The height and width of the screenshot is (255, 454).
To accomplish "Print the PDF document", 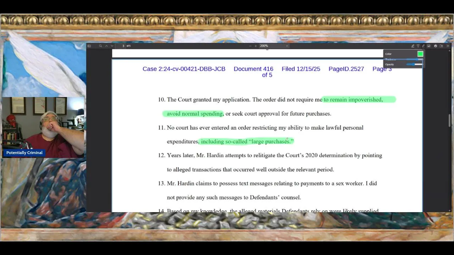I will click(436, 46).
